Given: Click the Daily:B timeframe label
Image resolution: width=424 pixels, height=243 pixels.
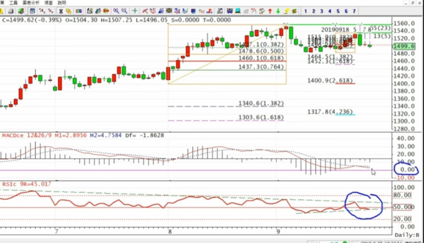Looking at the screenshot, I should (x=406, y=235).
